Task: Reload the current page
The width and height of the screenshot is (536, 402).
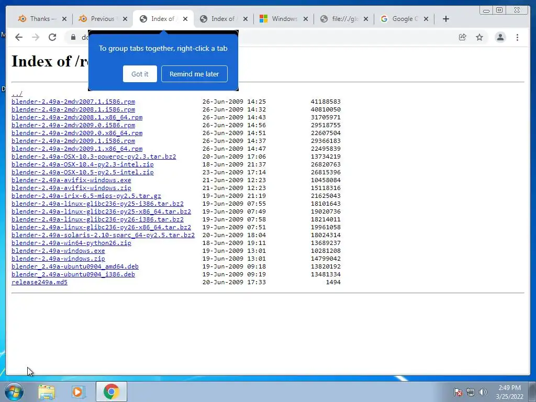Action: point(52,37)
